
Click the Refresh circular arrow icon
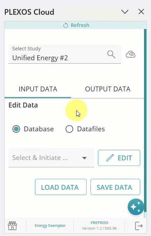click(66, 25)
